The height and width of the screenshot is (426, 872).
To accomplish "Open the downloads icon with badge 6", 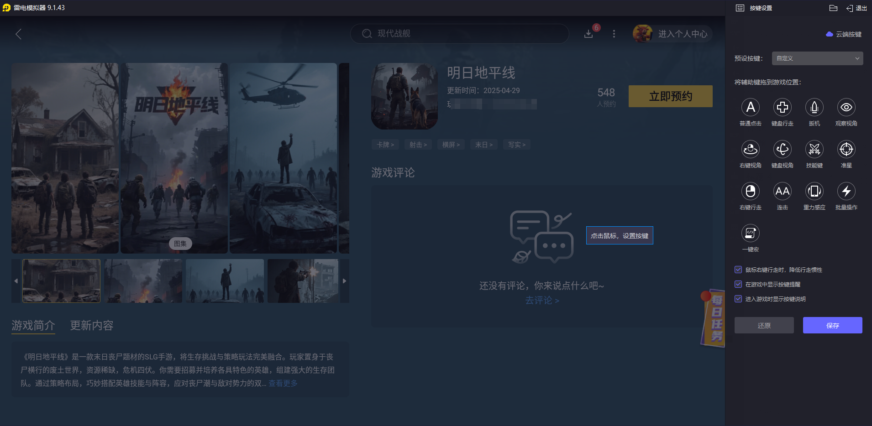I will pos(588,34).
